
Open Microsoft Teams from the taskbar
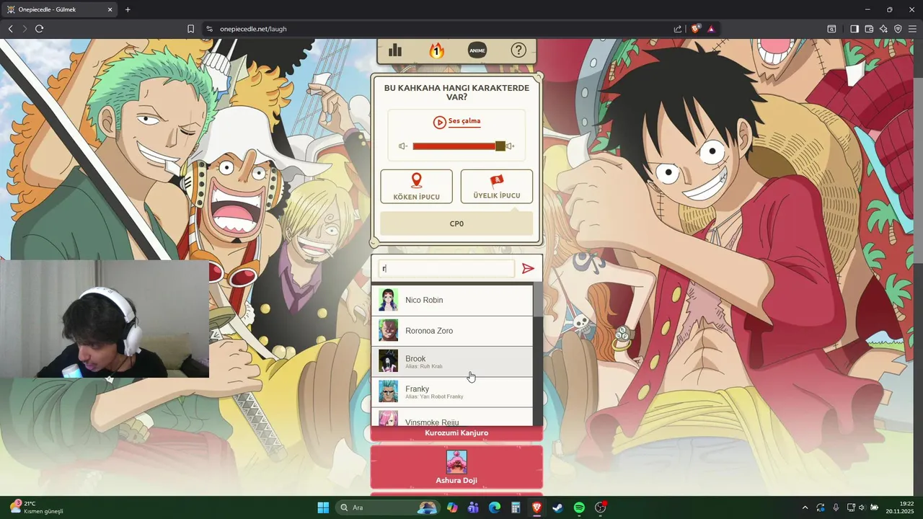coord(473,507)
